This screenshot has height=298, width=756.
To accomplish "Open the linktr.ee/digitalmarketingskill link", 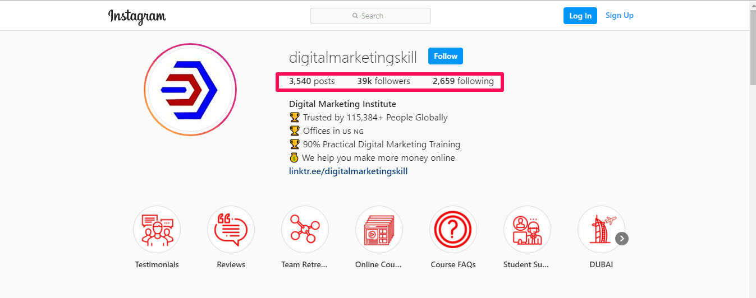I will coord(348,171).
